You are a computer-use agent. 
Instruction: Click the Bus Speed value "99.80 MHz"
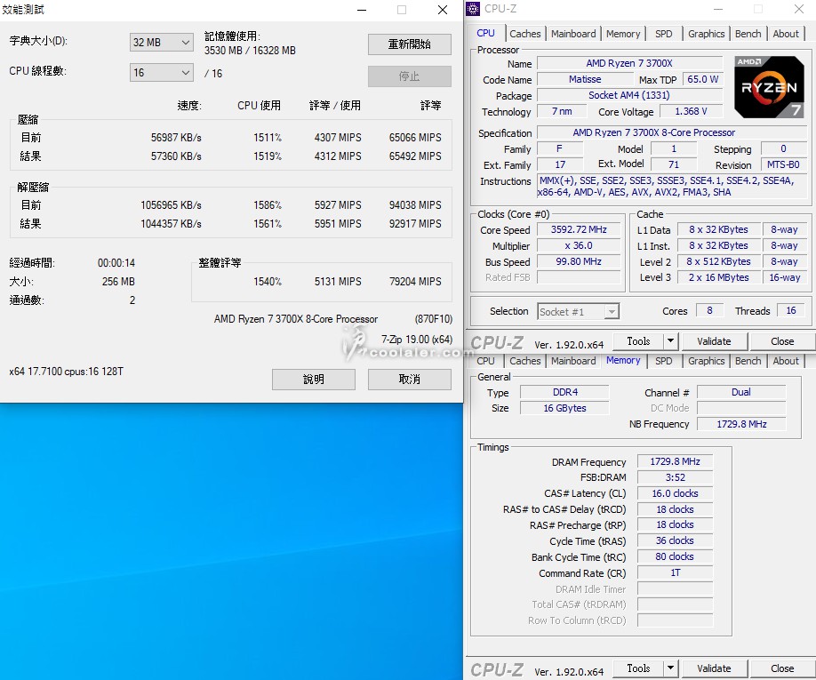click(579, 261)
